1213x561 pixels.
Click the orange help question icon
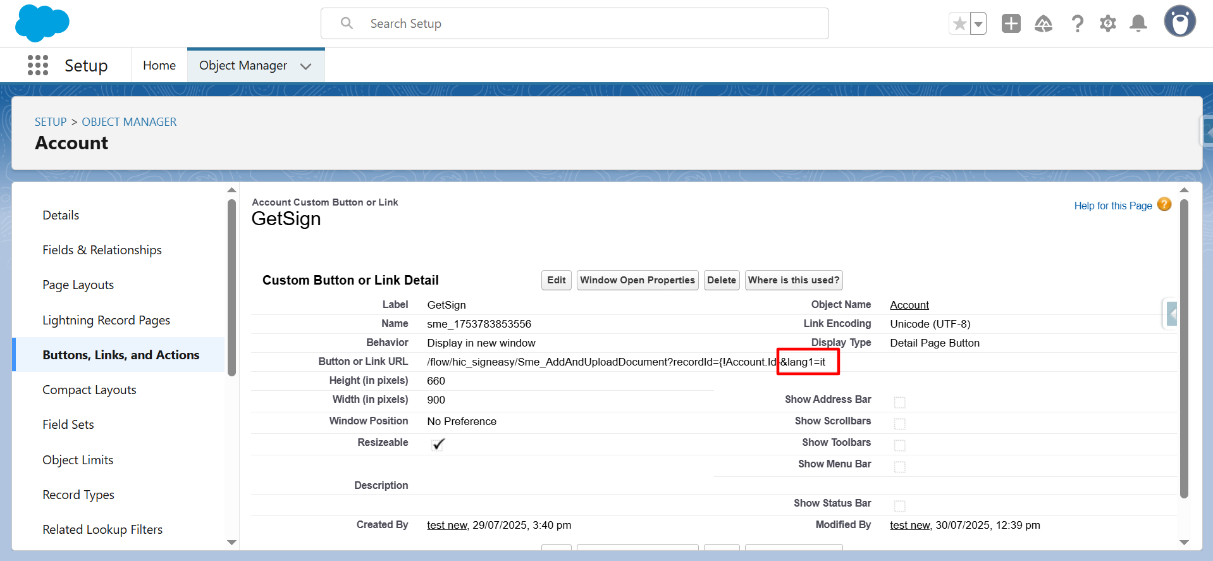[x=1164, y=204]
